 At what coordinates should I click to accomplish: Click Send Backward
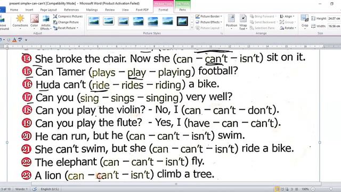[x=263, y=22]
